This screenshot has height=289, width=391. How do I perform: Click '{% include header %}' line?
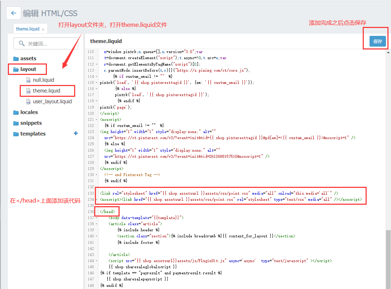pyautogui.click(x=139, y=230)
